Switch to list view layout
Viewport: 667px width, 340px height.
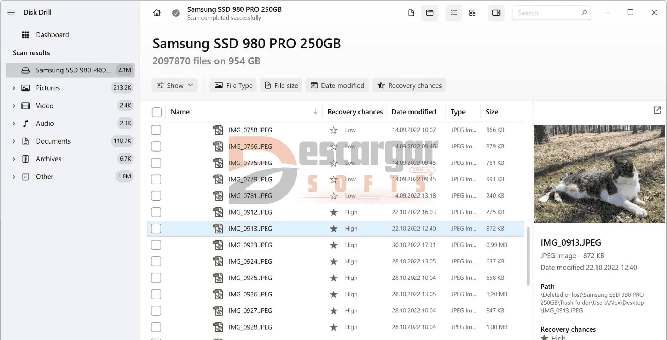point(454,13)
